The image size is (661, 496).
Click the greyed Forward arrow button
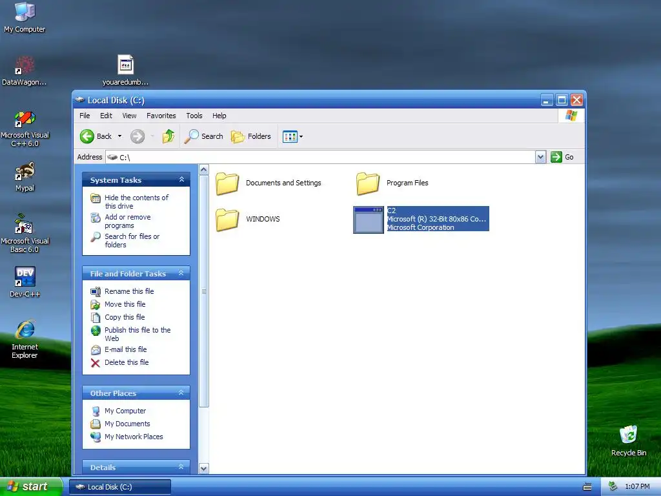137,136
